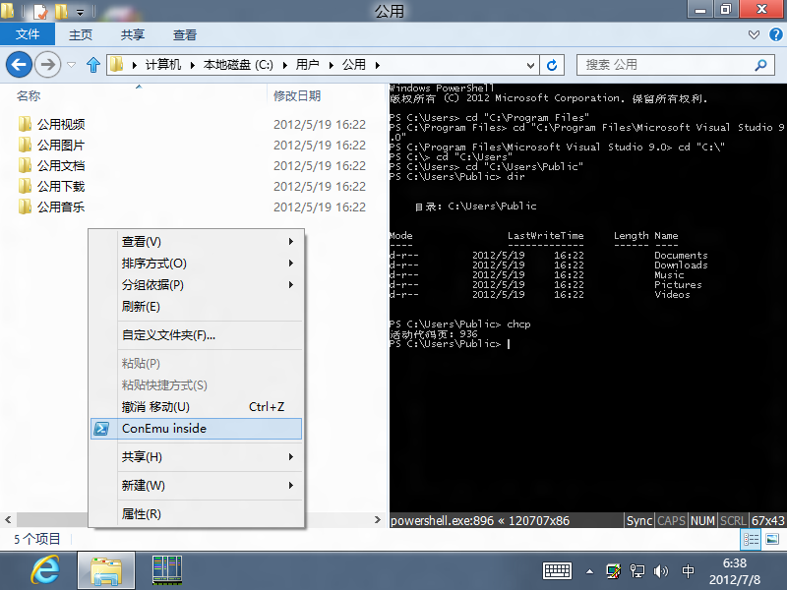The height and width of the screenshot is (590, 787).
Task: Click 用户 breadcrumb segment
Action: point(307,65)
